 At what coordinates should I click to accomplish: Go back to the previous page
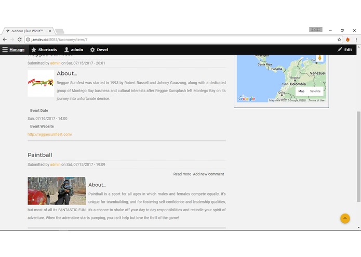[5, 40]
